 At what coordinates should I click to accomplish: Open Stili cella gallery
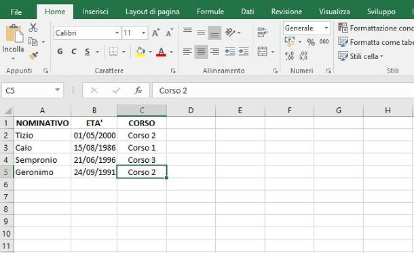(x=360, y=56)
